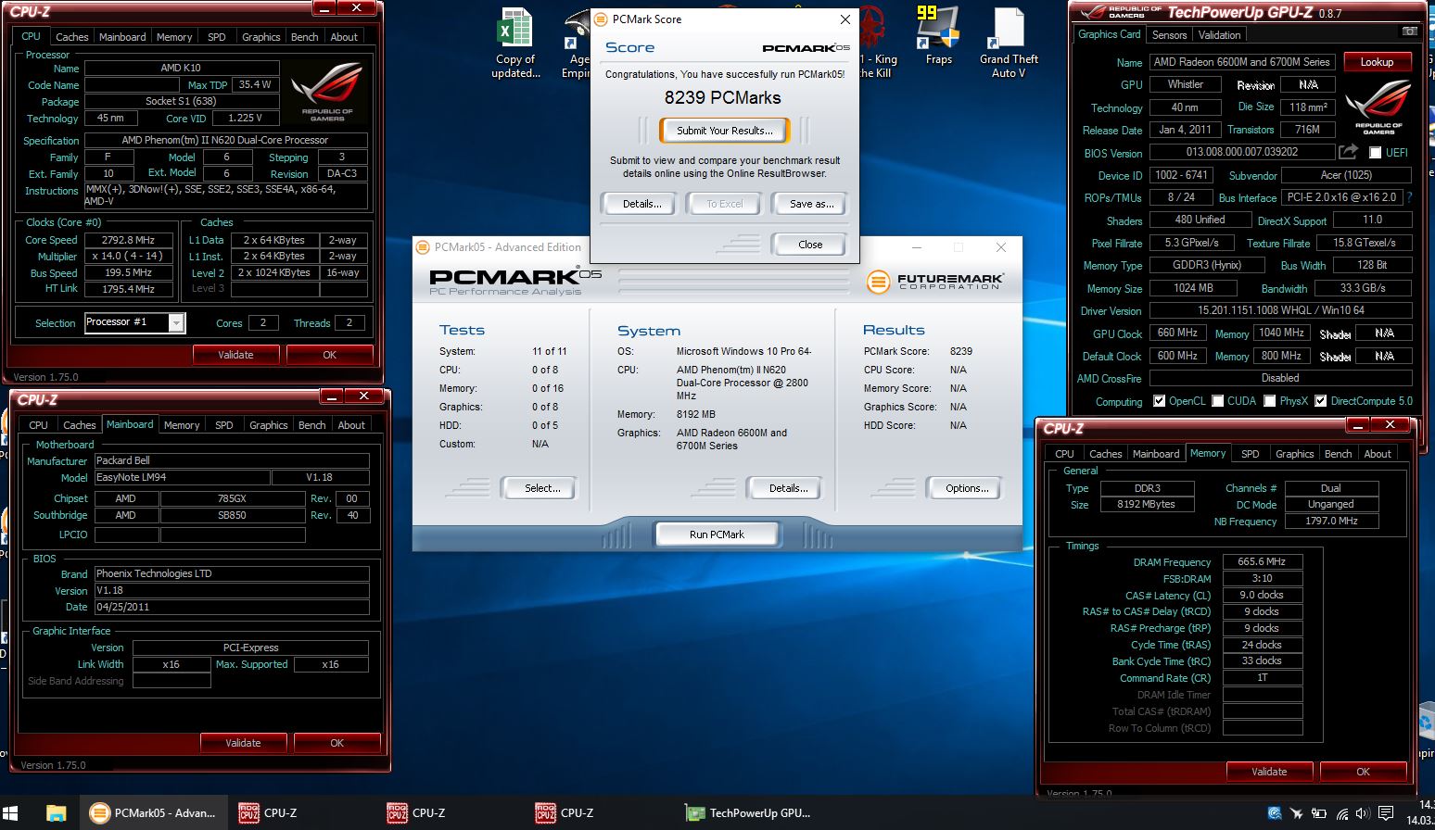Screen dimensions: 1435x830
Task: Click the Specification AMD Phenom II N620 field
Action: (x=225, y=140)
